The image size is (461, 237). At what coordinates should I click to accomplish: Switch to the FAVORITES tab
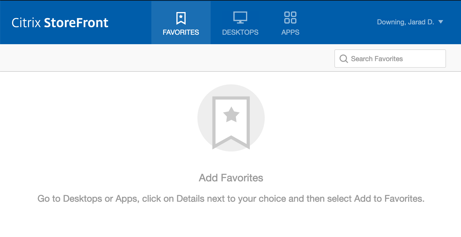click(x=181, y=23)
